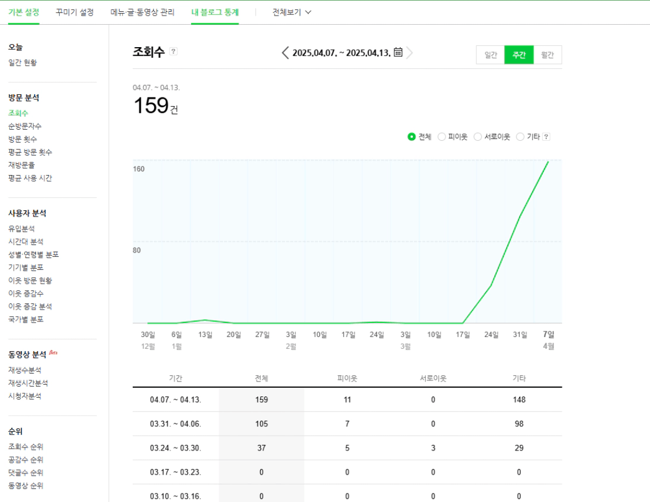Screen dimensions: 650x502
Task: Click the 7일 data point on chart
Action: [548, 161]
